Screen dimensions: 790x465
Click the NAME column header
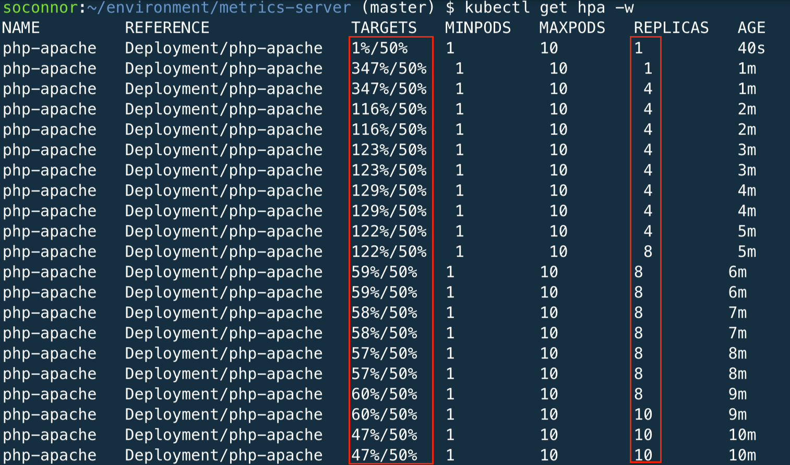pyautogui.click(x=21, y=28)
